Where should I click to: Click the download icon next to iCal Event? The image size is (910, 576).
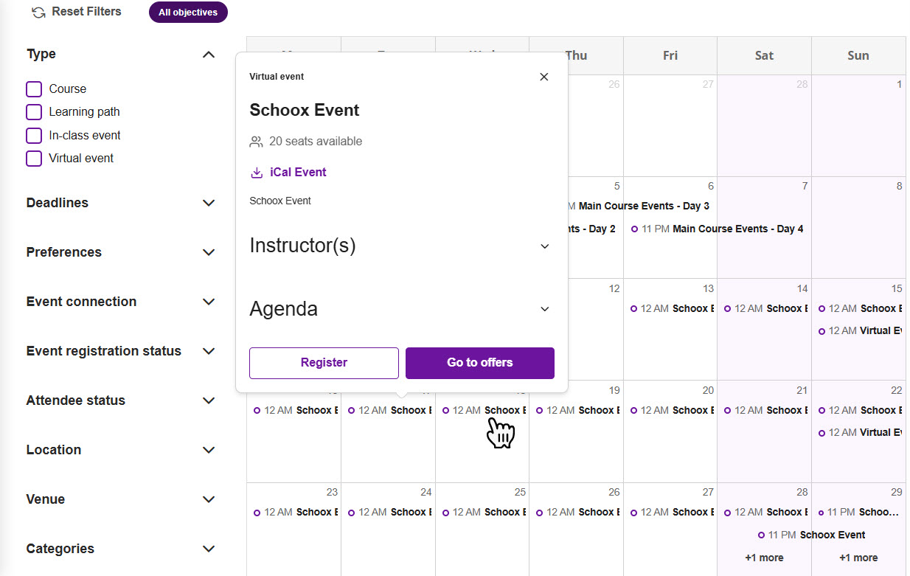(257, 172)
